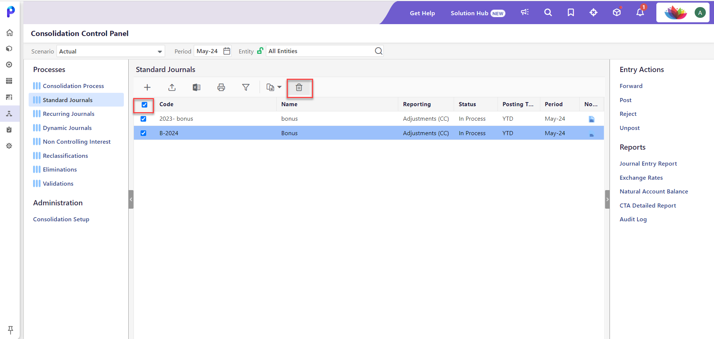Click the Entity lock icon
Image resolution: width=714 pixels, height=339 pixels.
[260, 50]
